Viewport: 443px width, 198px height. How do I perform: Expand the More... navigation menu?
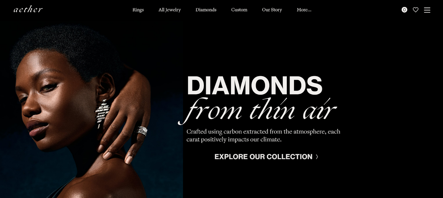coord(304,10)
